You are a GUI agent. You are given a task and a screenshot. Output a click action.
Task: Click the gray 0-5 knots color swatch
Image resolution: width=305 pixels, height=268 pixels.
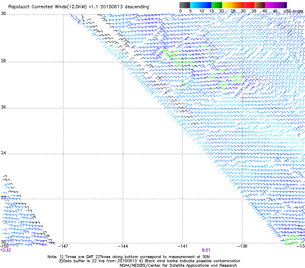tap(185, 5)
